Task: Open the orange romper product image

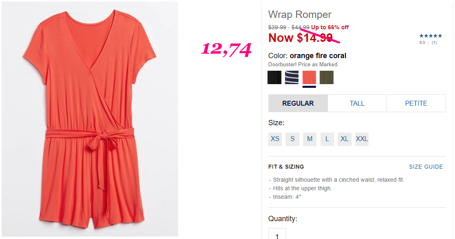Action: click(90, 119)
